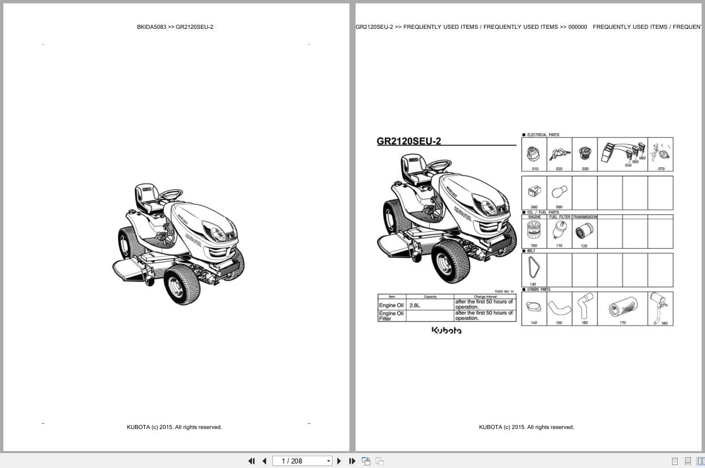
Task: Click the OTHERS PARTS section label
Action: [538, 289]
